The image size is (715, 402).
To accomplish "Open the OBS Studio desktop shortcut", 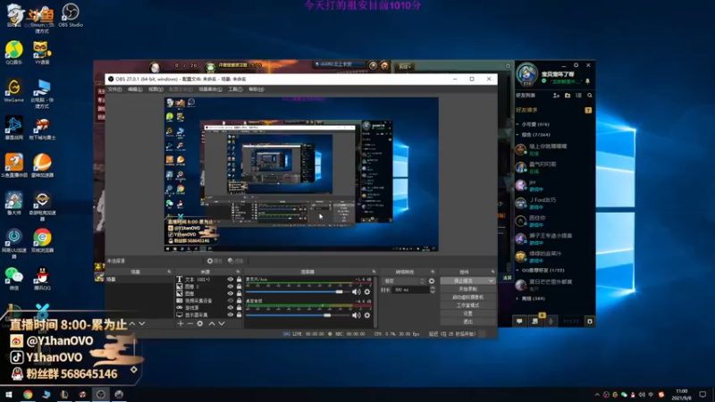I will 71,15.
